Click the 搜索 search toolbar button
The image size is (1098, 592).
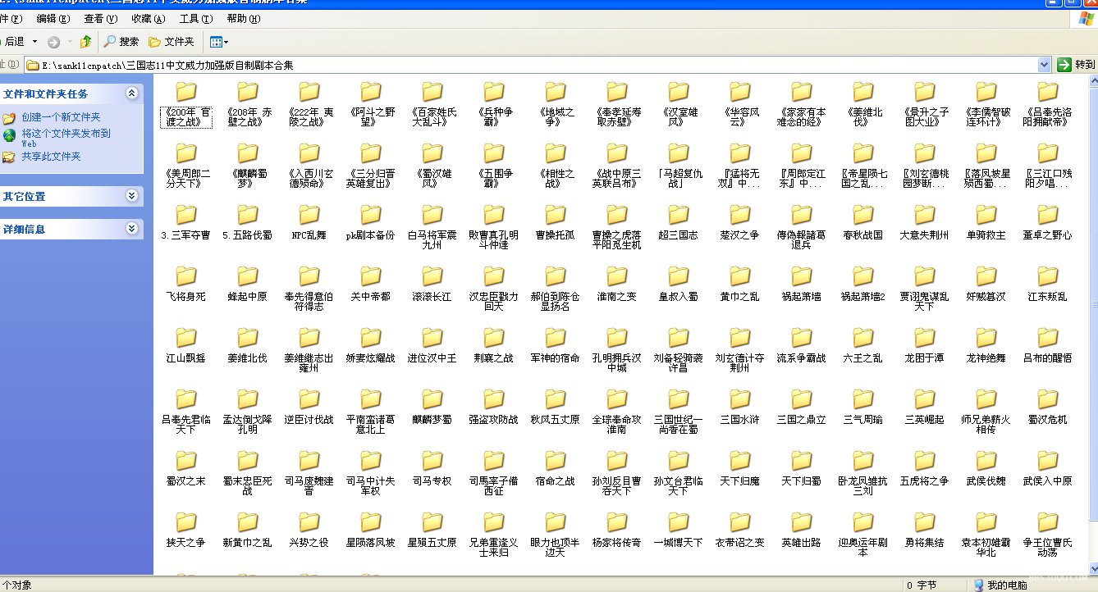(121, 42)
